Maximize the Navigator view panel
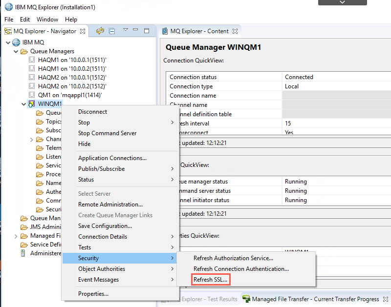Image resolution: width=391 pixels, height=307 pixels. pos(147,31)
